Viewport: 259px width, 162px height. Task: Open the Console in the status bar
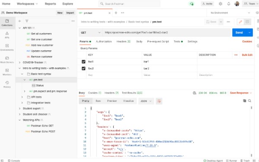point(14,161)
